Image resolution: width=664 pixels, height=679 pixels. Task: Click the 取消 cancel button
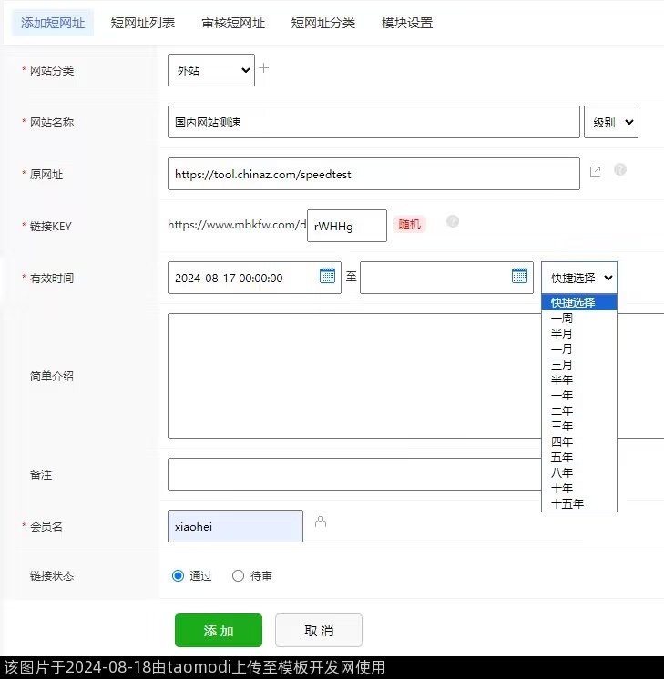318,630
